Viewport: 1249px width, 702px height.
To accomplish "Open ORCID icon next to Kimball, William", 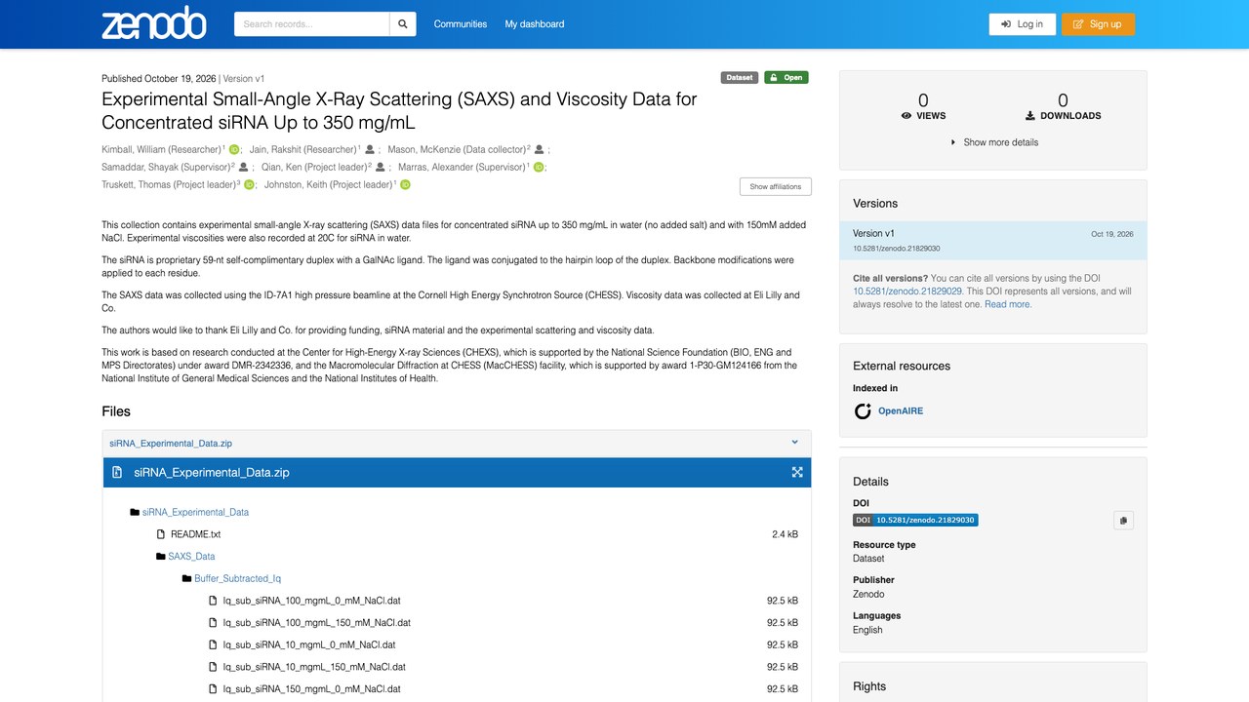I will [x=234, y=150].
